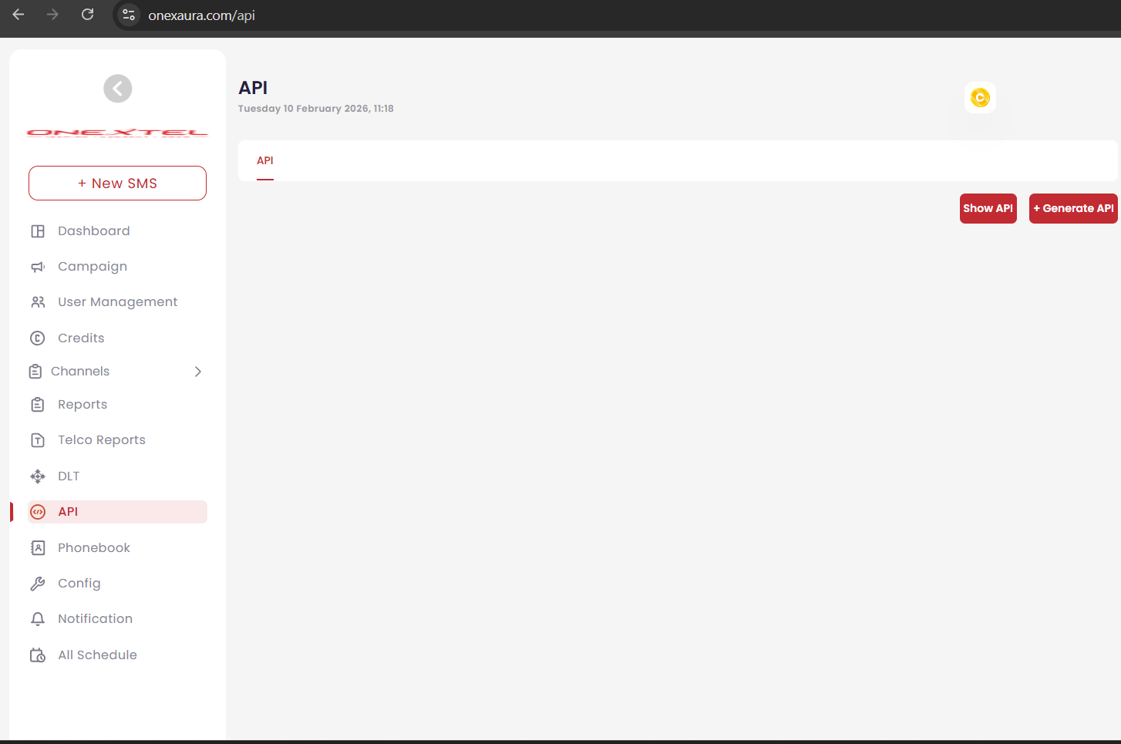The width and height of the screenshot is (1121, 744).
Task: Click the All Schedule calendar icon
Action: [x=38, y=655]
